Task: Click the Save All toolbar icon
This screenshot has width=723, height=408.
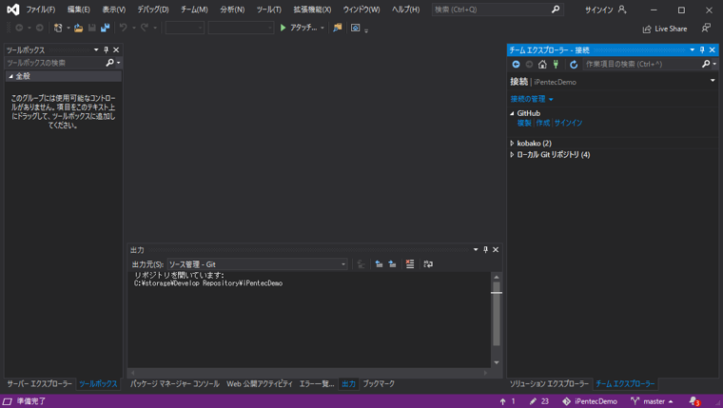Action: tap(106, 29)
